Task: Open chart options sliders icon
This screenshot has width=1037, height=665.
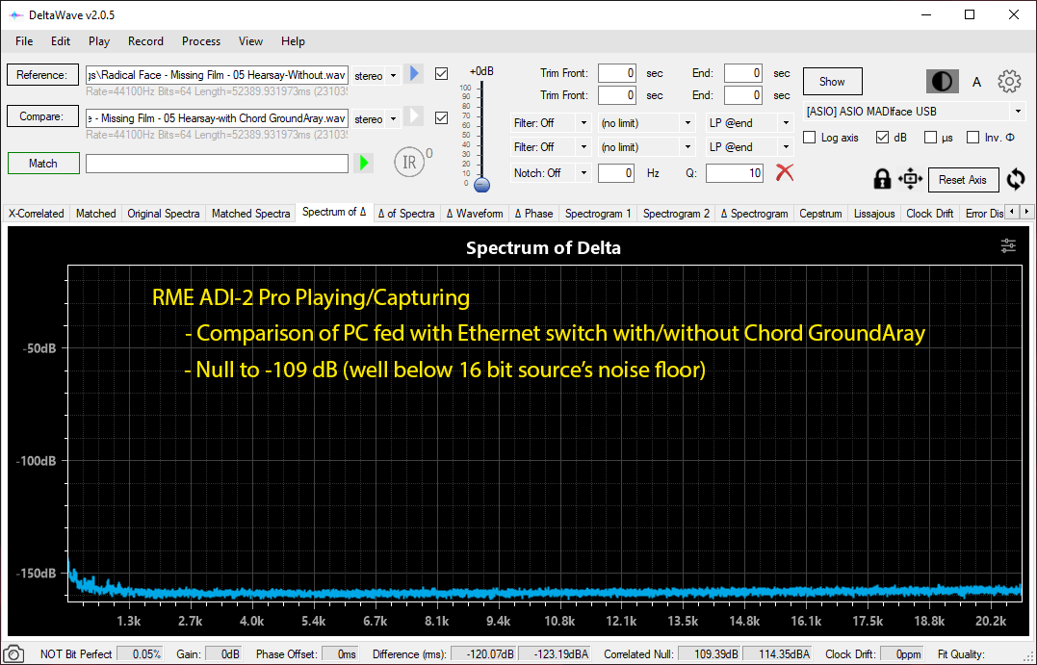Action: [1008, 246]
